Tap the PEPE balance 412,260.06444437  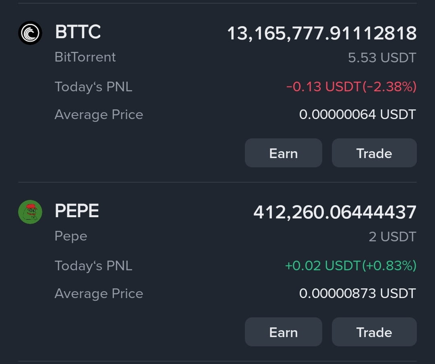[334, 212]
